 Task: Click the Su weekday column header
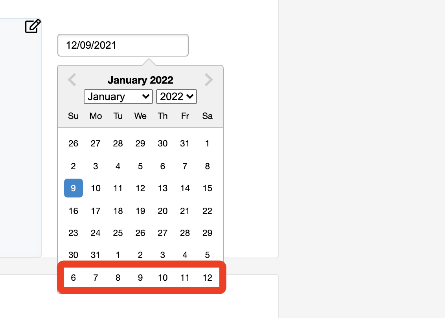73,116
